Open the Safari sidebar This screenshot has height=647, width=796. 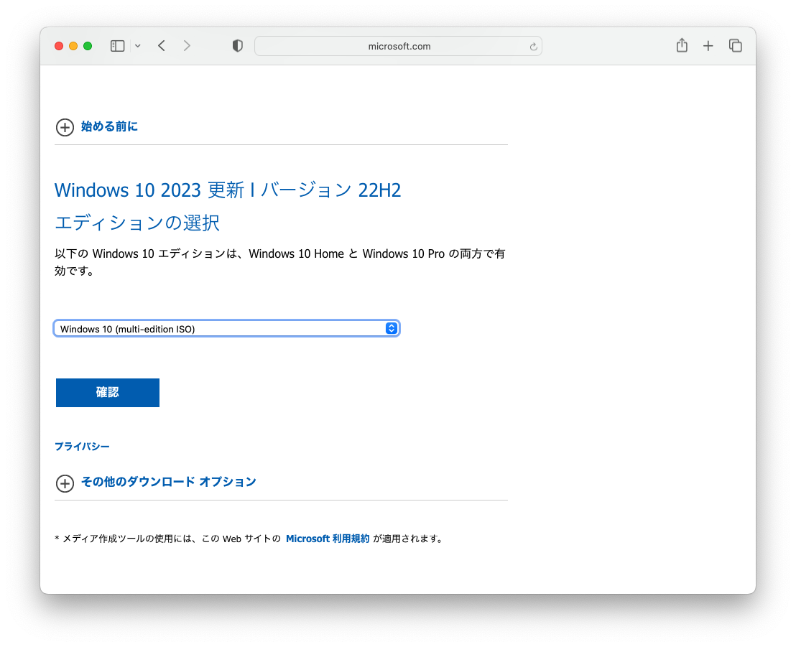pyautogui.click(x=117, y=45)
